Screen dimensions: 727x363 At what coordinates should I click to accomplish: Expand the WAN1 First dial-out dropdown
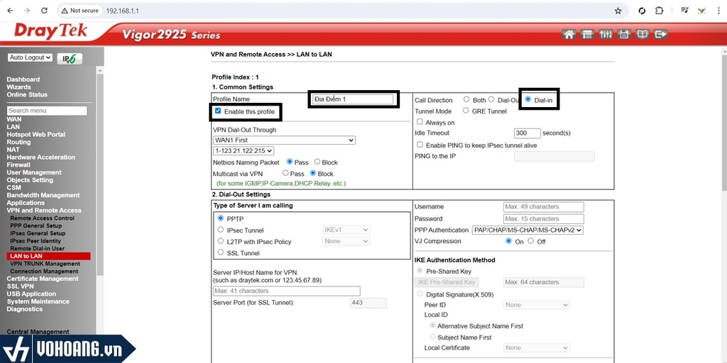284,140
